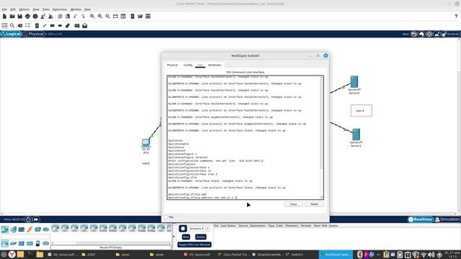Click the Power Cycle Devices button
The width and height of the screenshot is (461, 259).
pyautogui.click(x=28, y=219)
